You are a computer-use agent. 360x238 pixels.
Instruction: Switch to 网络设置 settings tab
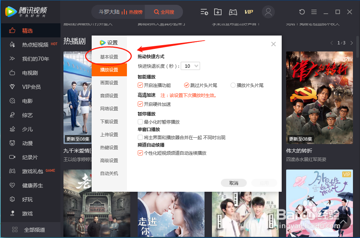109,108
